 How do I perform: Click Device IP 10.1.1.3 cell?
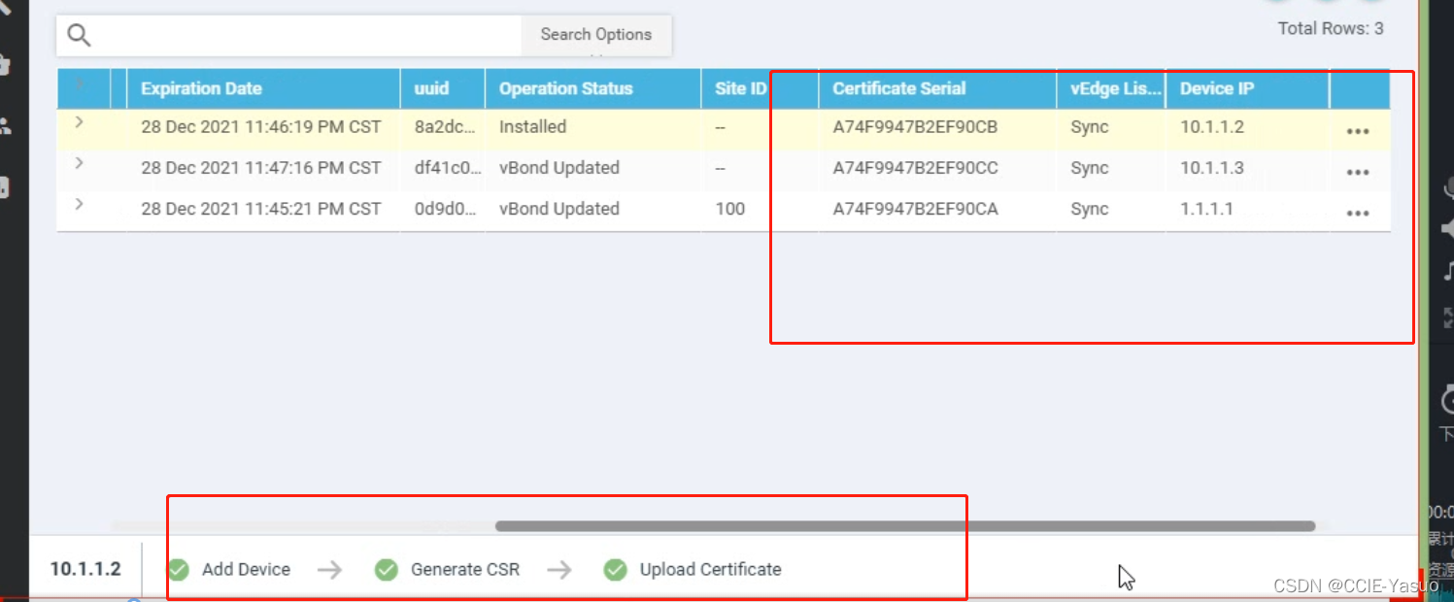(1212, 168)
